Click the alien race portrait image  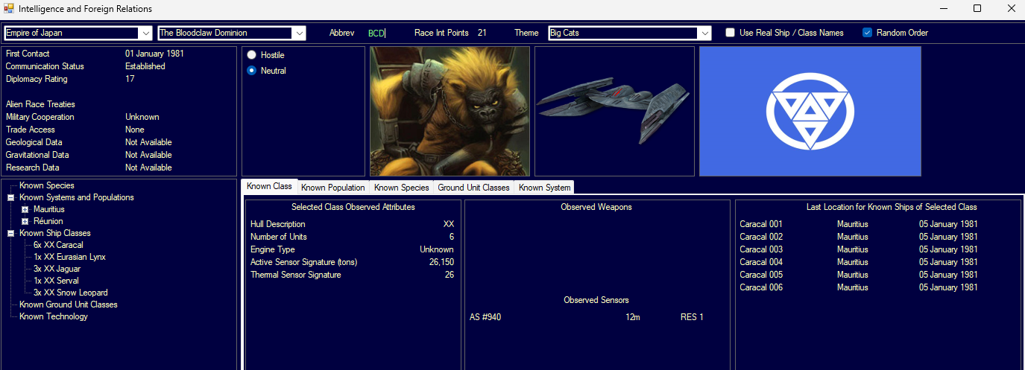pos(450,111)
